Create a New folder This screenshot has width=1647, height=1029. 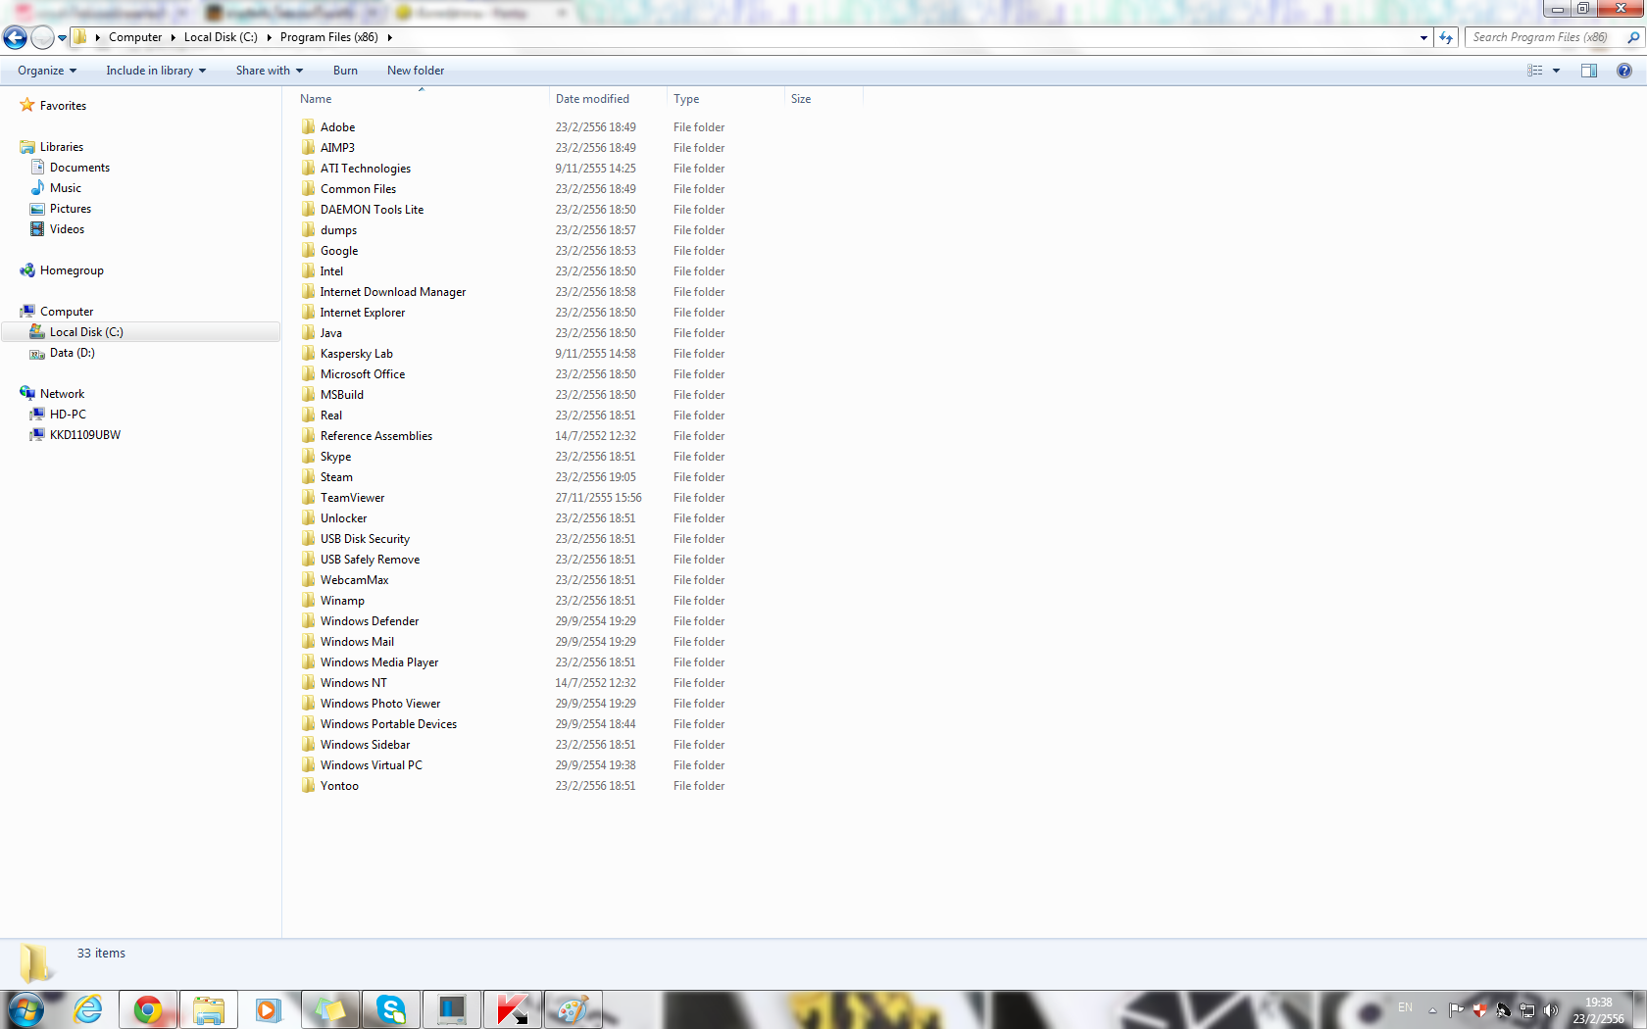coord(416,71)
